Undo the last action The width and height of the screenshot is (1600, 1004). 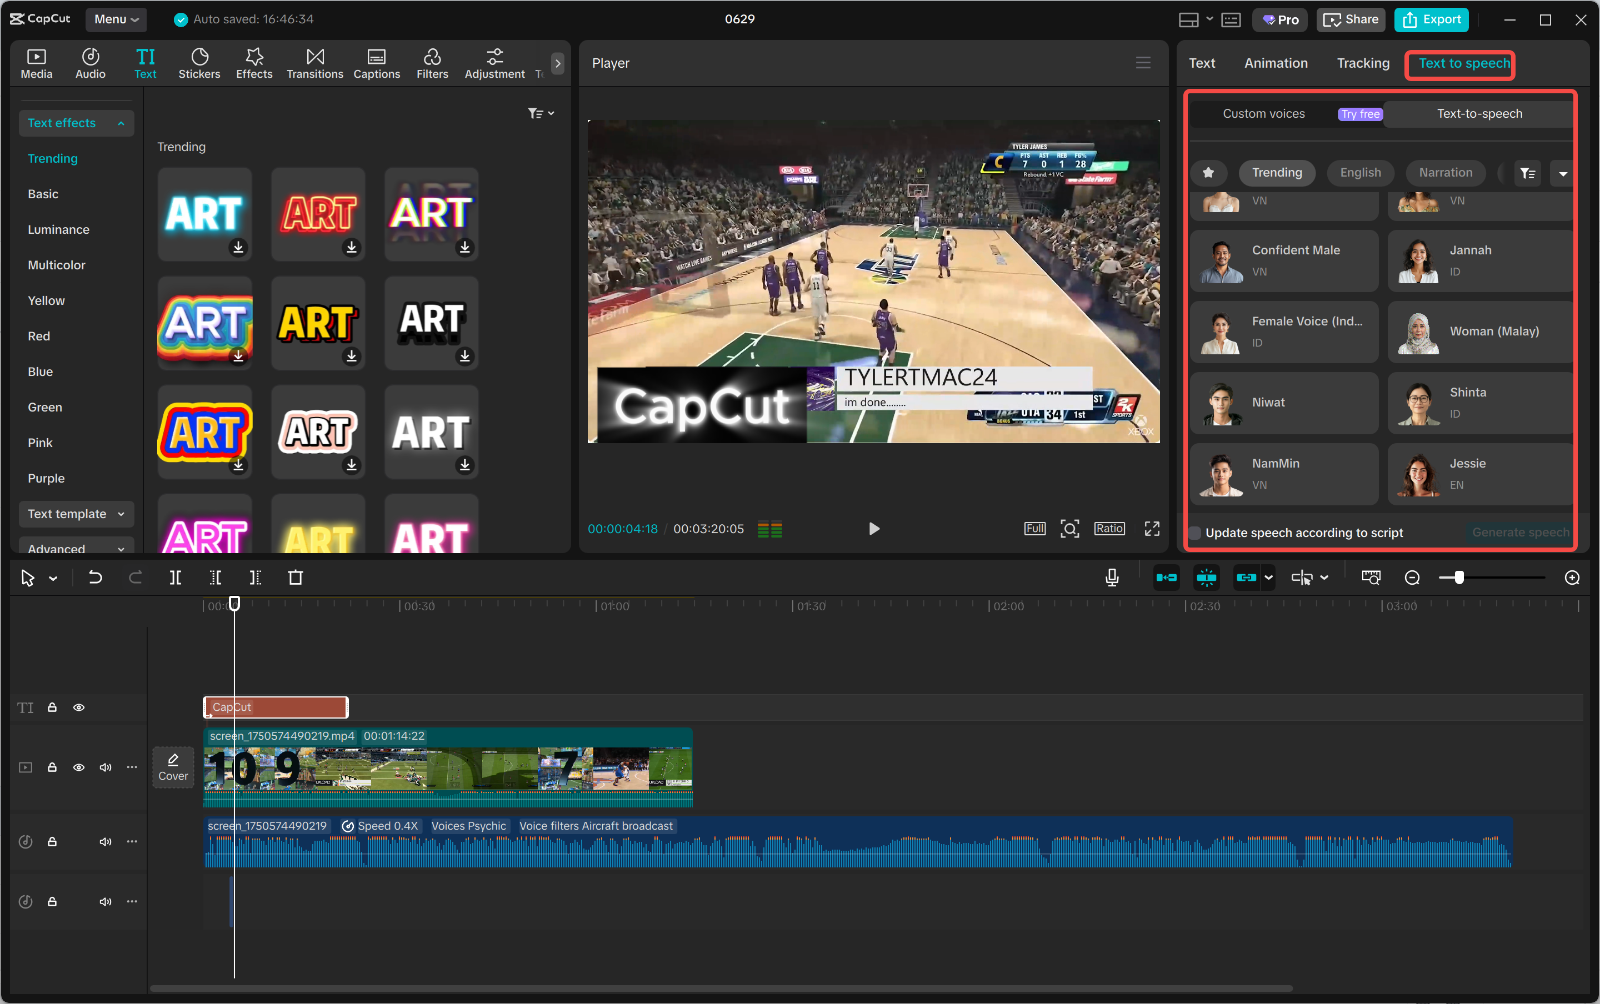[x=95, y=577]
